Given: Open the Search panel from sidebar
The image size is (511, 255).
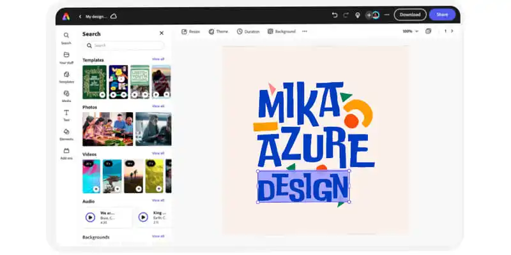Looking at the screenshot, I should point(66,38).
